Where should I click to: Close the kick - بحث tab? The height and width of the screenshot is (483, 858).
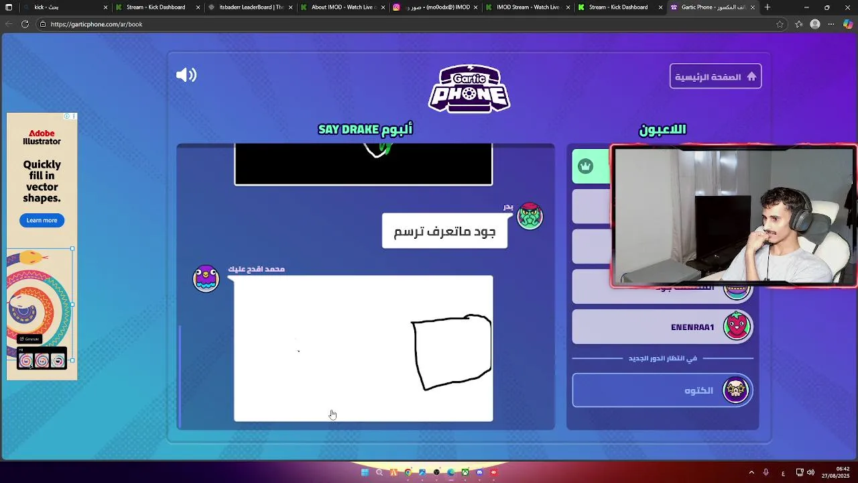(x=105, y=7)
